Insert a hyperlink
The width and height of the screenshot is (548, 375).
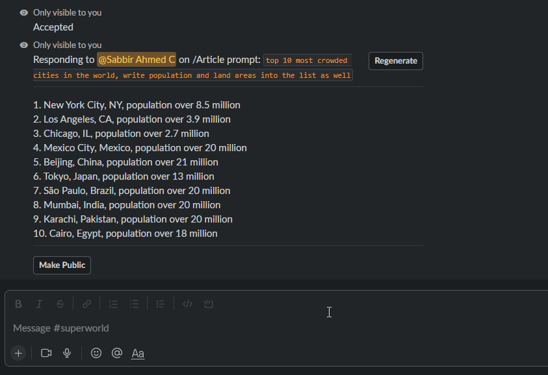coord(86,304)
